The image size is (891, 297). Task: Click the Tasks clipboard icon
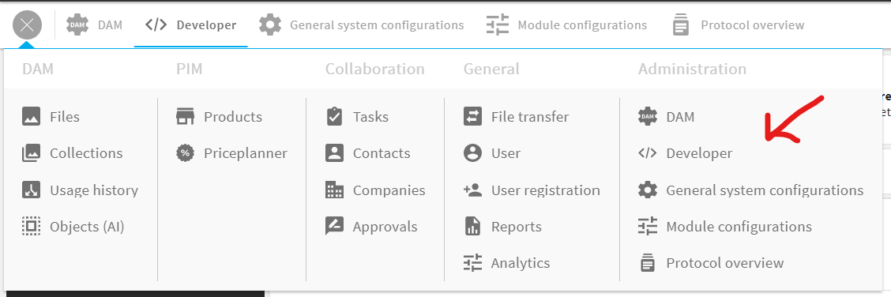334,116
